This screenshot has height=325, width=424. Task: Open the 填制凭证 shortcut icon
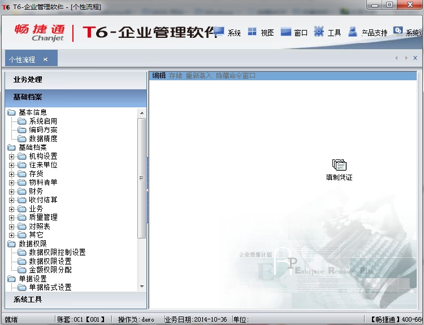coord(339,165)
